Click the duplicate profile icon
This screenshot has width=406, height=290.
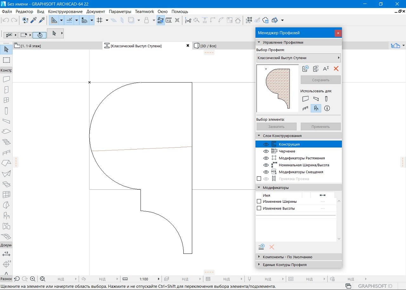click(x=316, y=69)
